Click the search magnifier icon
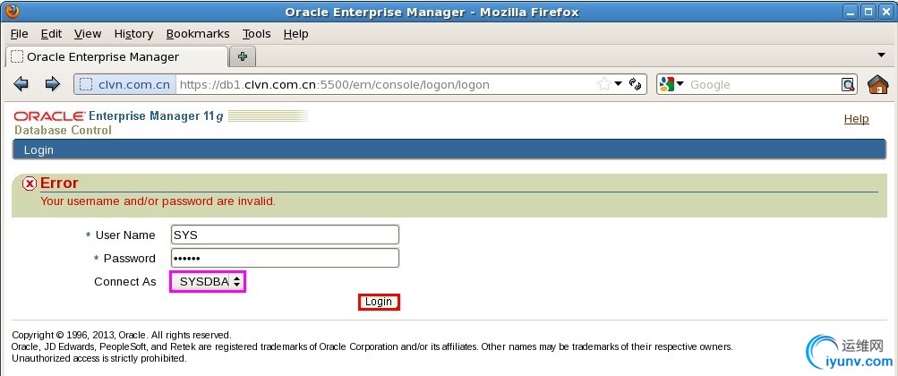 [848, 85]
